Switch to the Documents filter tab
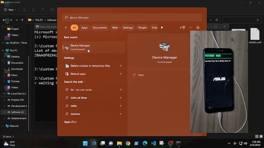The image size is (264, 148). click(100, 28)
